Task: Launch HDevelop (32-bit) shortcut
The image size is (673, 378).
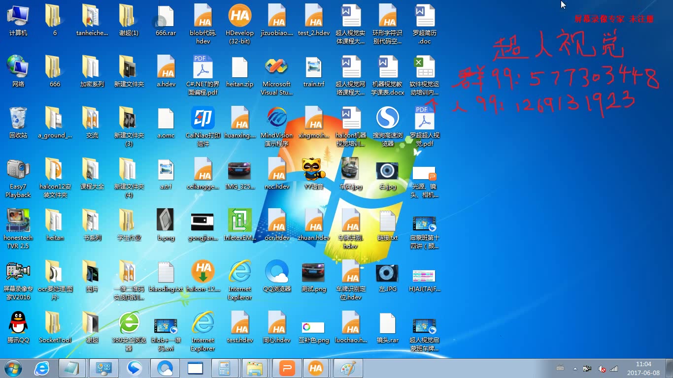Action: coord(240,24)
